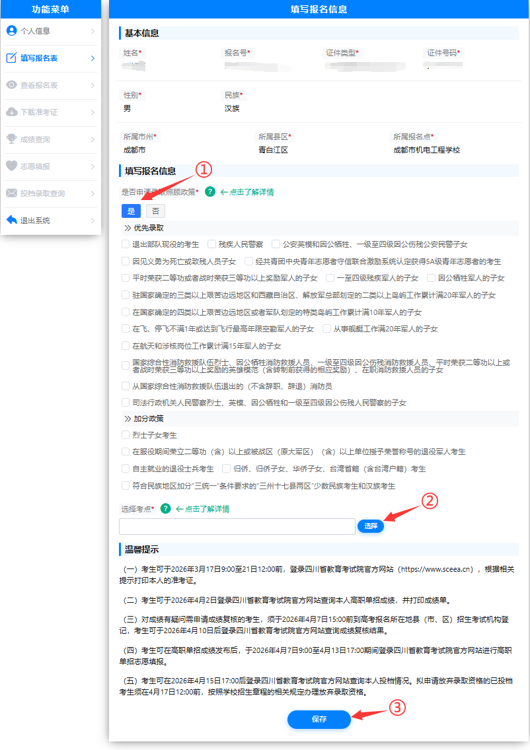Click the eye icon next to 查看报名表

pyautogui.click(x=11, y=85)
